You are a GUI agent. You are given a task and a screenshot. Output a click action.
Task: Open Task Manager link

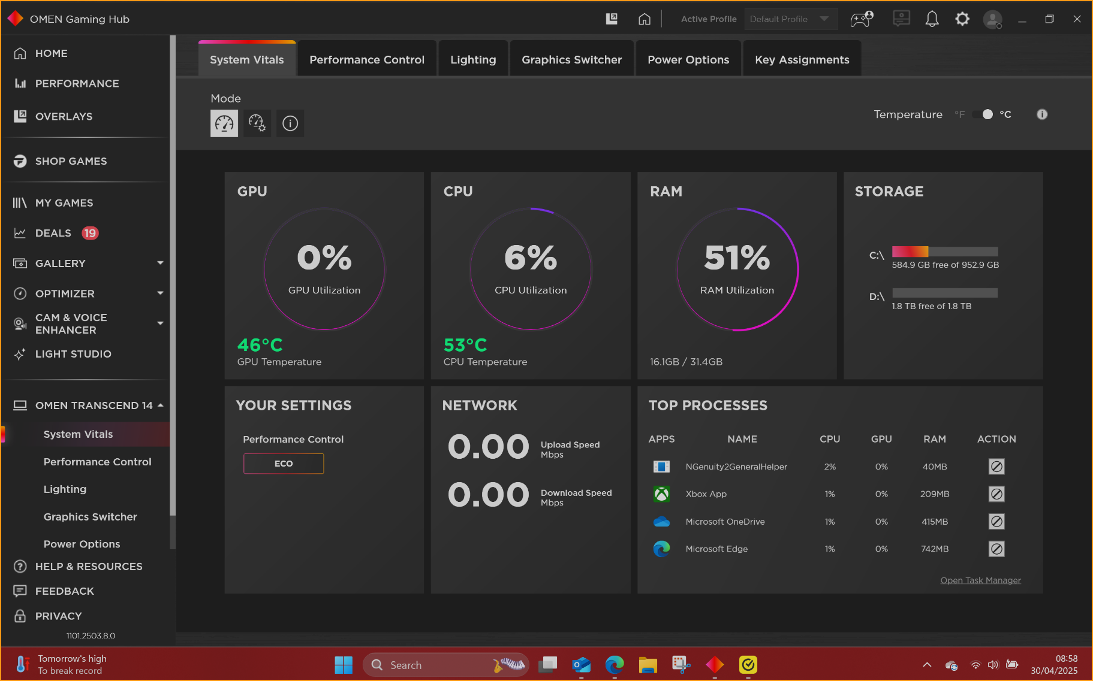click(x=980, y=580)
